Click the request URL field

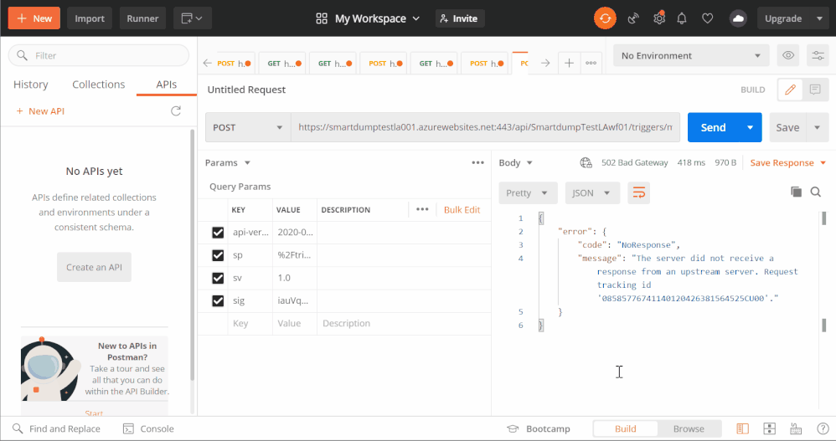pos(485,127)
